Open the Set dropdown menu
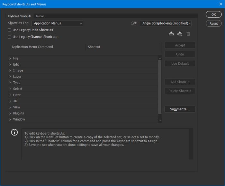225x186 pixels. (x=166, y=23)
